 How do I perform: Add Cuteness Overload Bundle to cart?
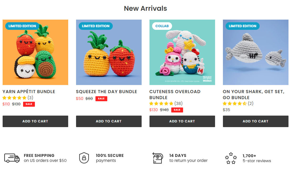[x=182, y=121]
